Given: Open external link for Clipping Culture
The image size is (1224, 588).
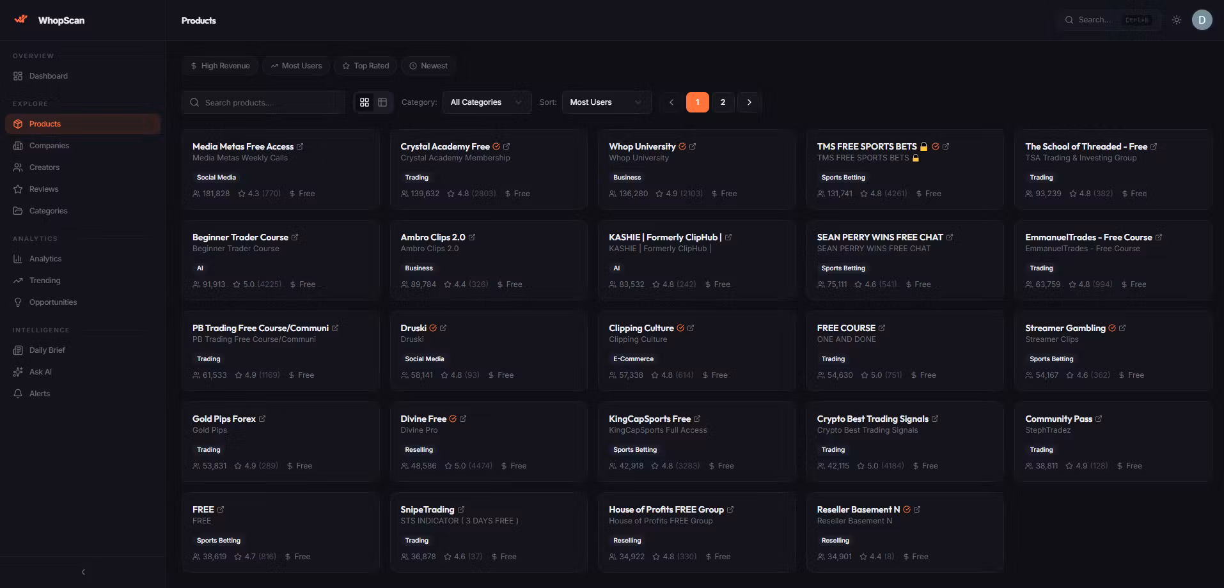Looking at the screenshot, I should click(691, 328).
